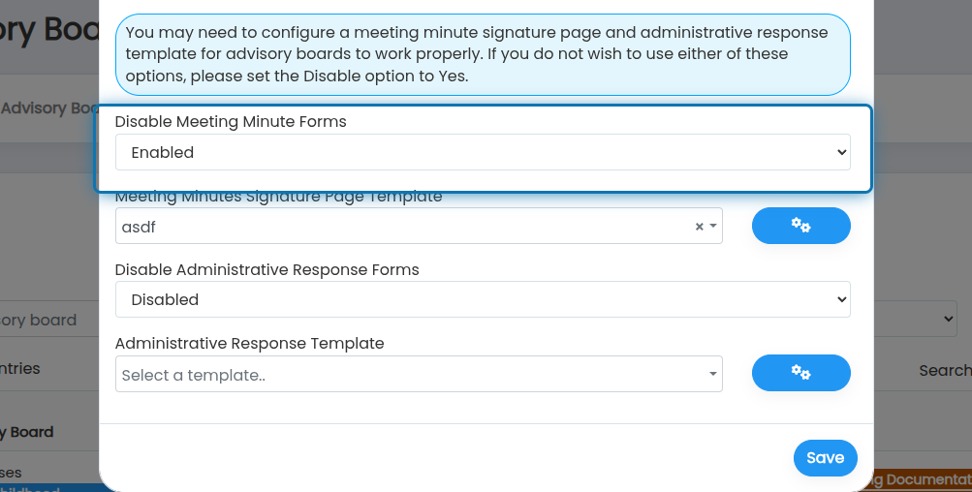The width and height of the screenshot is (972, 492).
Task: Open the background dropdown chevron on the far right
Action: coord(948,319)
